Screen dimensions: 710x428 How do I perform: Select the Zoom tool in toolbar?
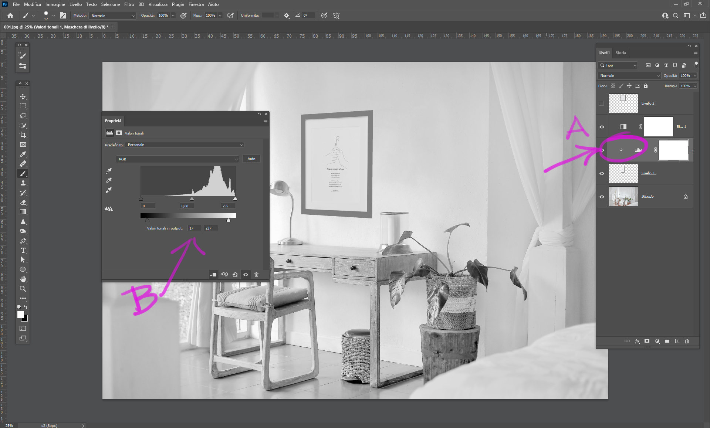[23, 289]
